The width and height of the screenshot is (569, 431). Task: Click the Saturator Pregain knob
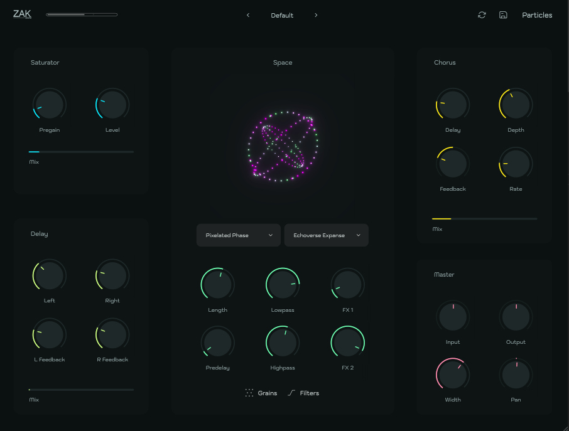pos(50,104)
